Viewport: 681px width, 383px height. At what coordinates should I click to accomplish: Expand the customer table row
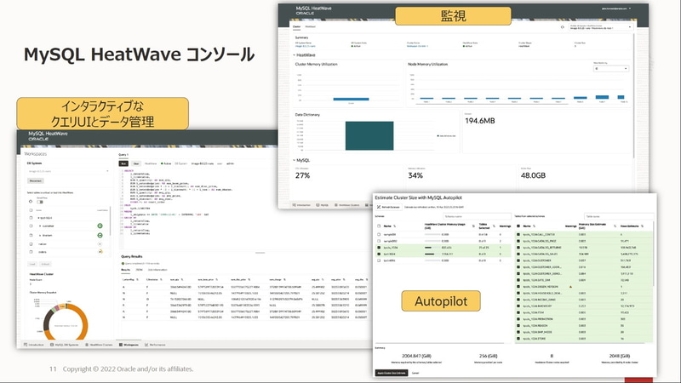tap(40, 226)
